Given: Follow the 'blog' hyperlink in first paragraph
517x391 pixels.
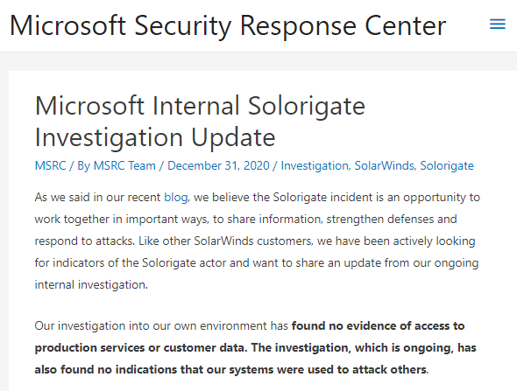Looking at the screenshot, I should (x=176, y=198).
